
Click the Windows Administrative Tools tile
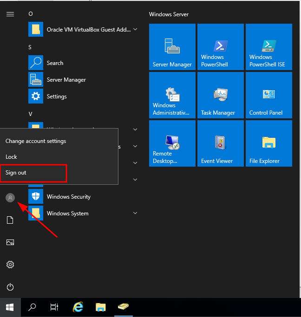coord(172,95)
